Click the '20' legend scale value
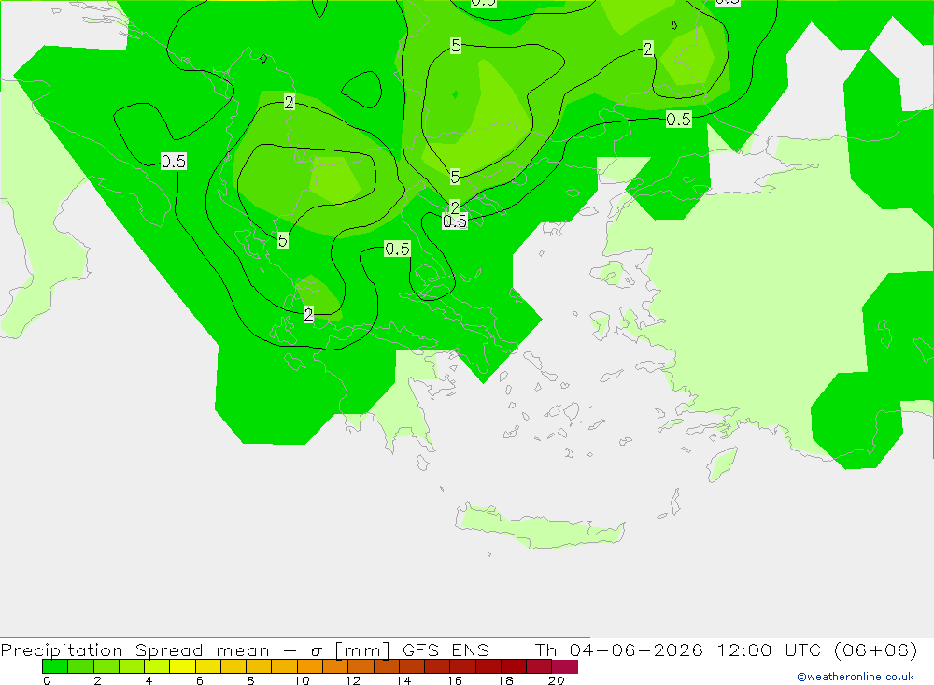 pyautogui.click(x=557, y=680)
